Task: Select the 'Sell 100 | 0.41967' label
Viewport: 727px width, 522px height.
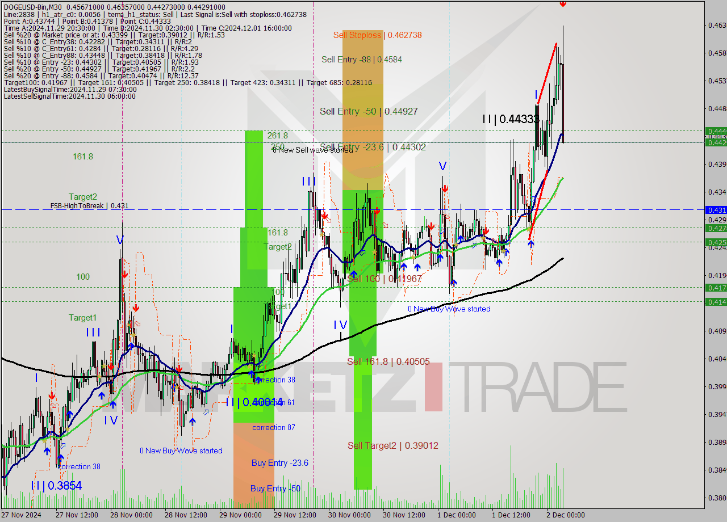Action: point(385,279)
